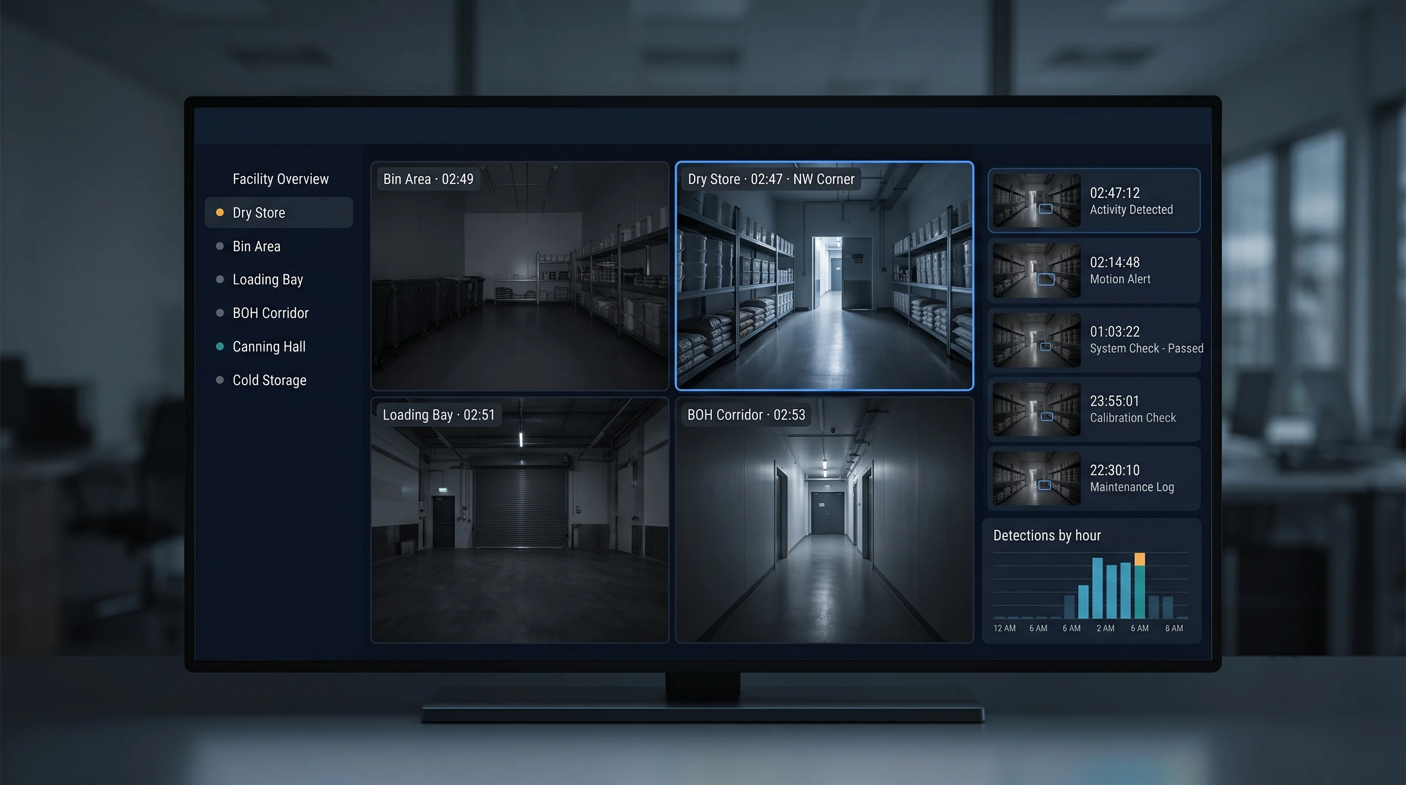This screenshot has height=785, width=1406.
Task: Open the Facility Overview heading
Action: [280, 179]
